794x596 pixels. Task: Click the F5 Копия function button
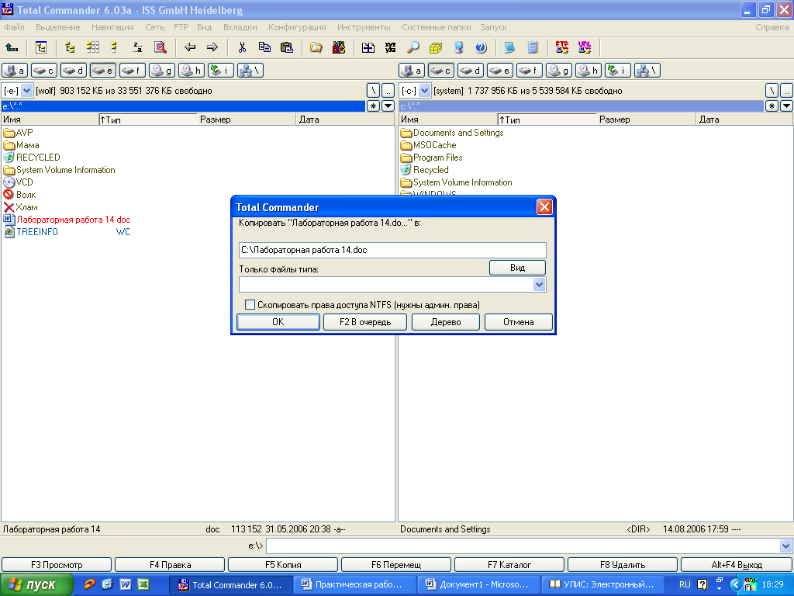click(x=283, y=565)
